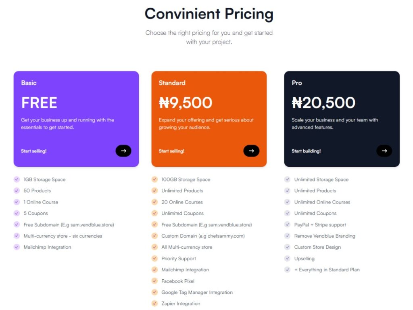
Task: Click check icon beside Custom Store Design
Action: 287,247
